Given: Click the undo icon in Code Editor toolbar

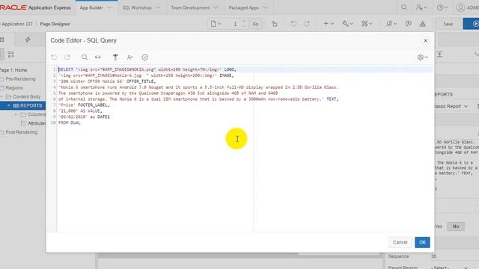Looking at the screenshot, I should (54, 57).
